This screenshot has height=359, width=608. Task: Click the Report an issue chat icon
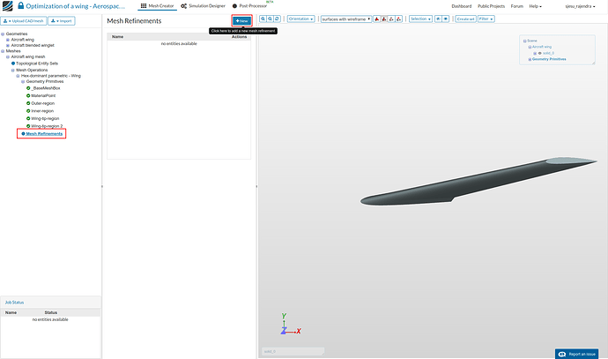(562, 354)
